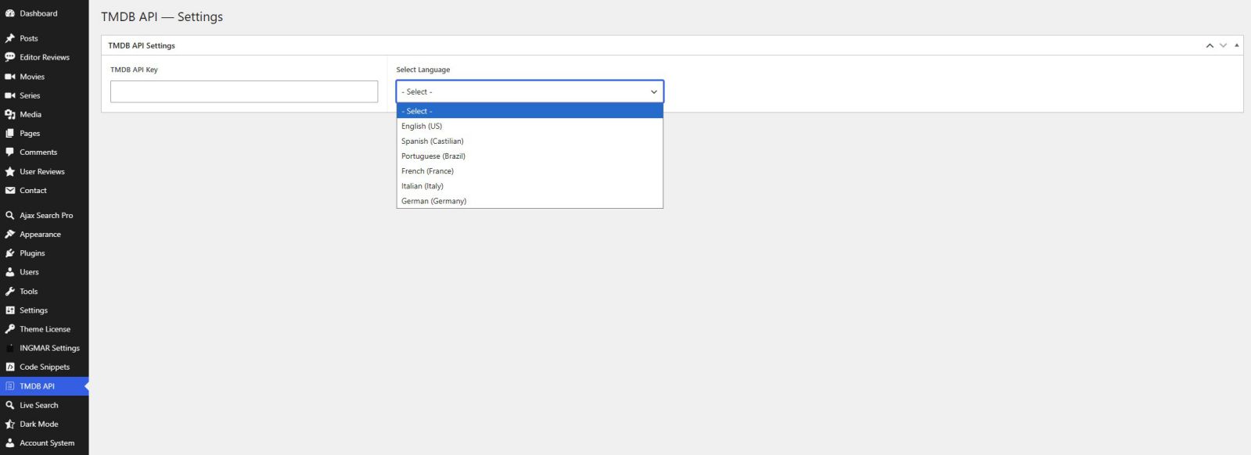1251x455 pixels.
Task: Click the Series camera icon
Action: (x=10, y=95)
